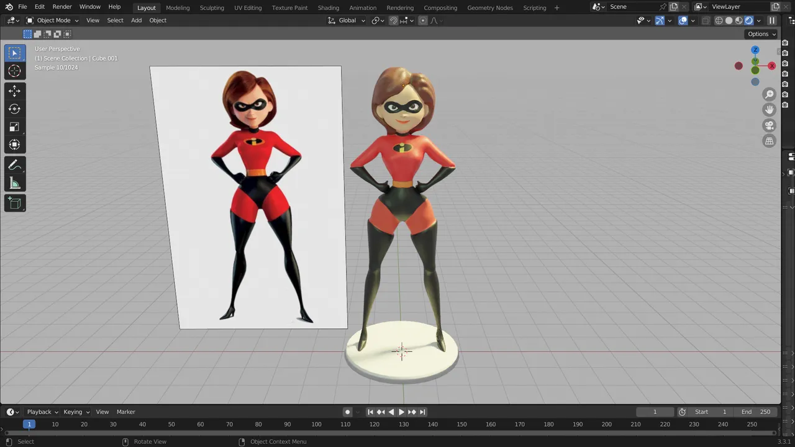Jump to the next keyframe
The height and width of the screenshot is (447, 795).
412,412
